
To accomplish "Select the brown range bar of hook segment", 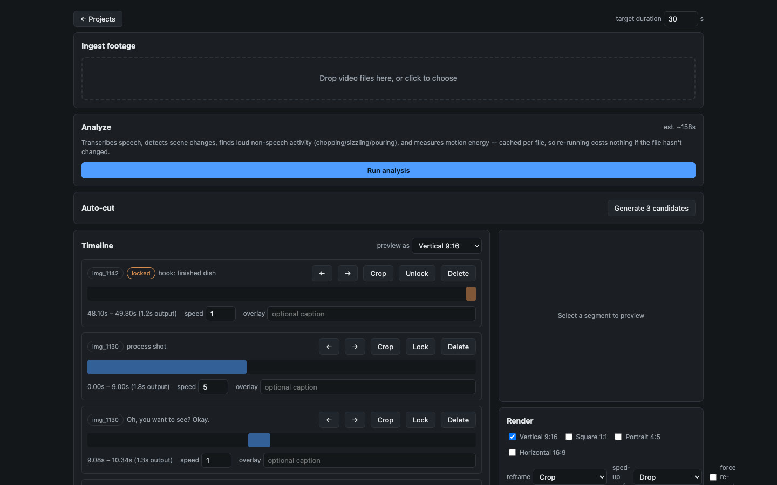I will [471, 294].
